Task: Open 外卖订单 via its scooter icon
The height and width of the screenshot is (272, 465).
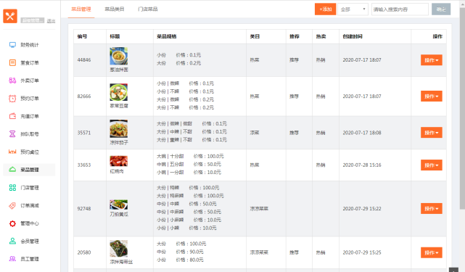Action: 12,81
